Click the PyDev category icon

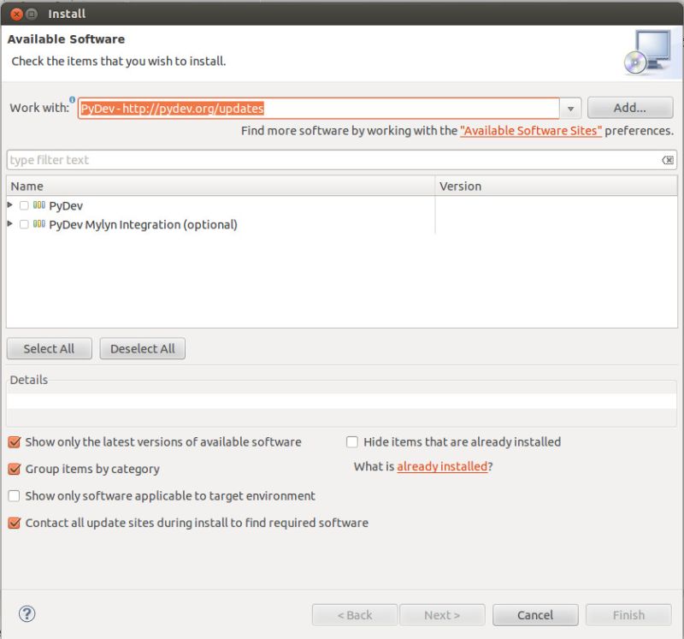click(x=39, y=205)
